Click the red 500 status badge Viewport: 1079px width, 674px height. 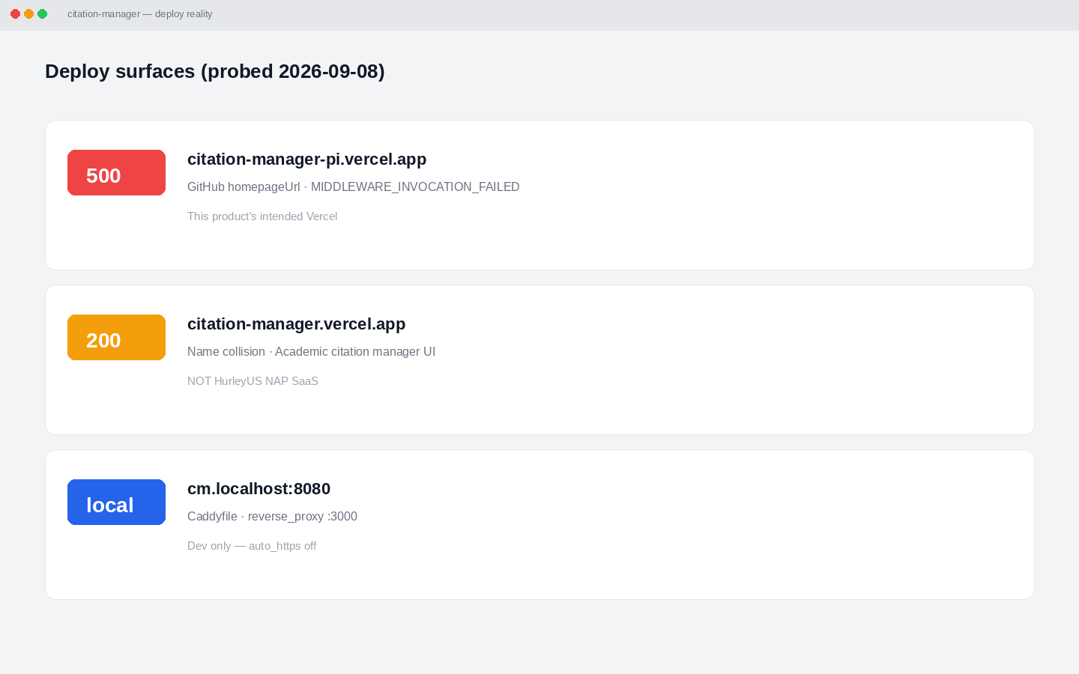[116, 172]
